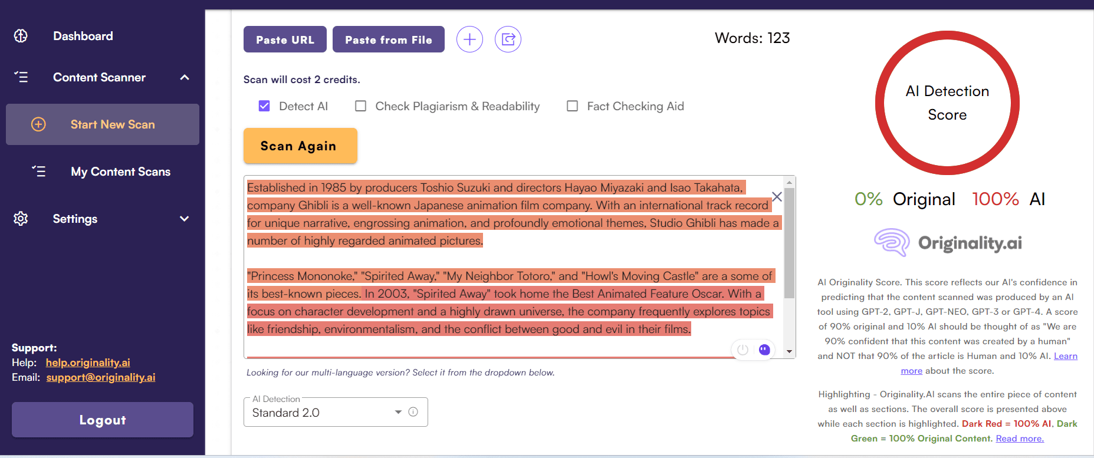
Task: Click the power icon at text box bottom
Action: [x=743, y=350]
